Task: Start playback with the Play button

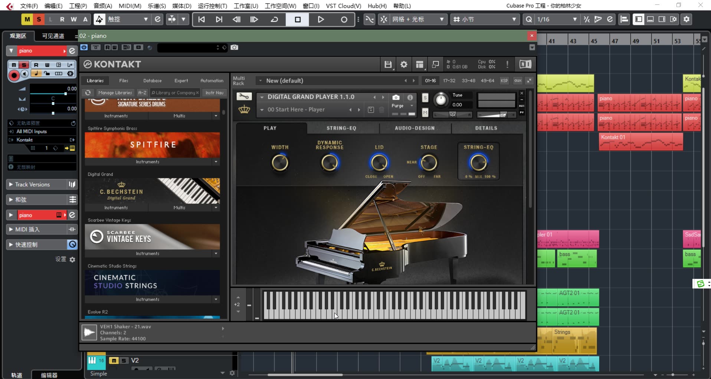Action: (321, 19)
